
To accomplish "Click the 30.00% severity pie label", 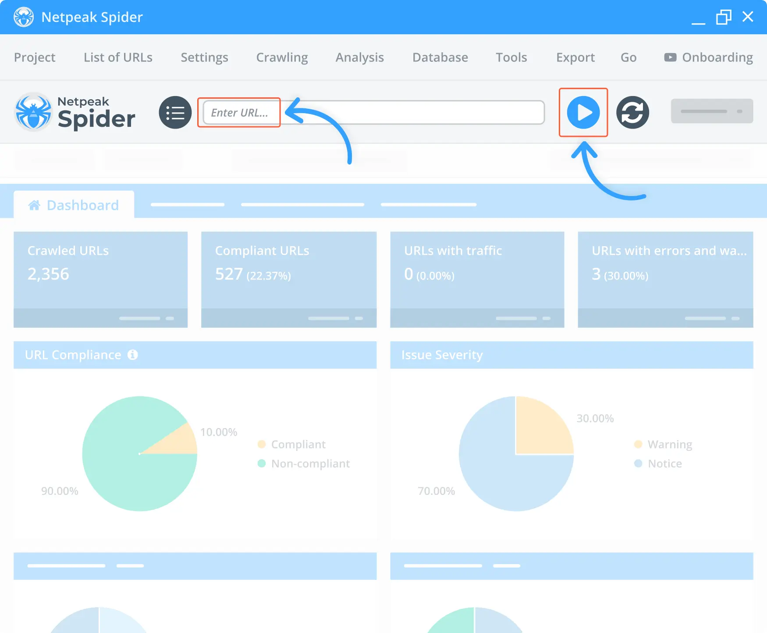I will pos(595,418).
